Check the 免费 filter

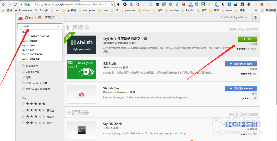pos(23,77)
